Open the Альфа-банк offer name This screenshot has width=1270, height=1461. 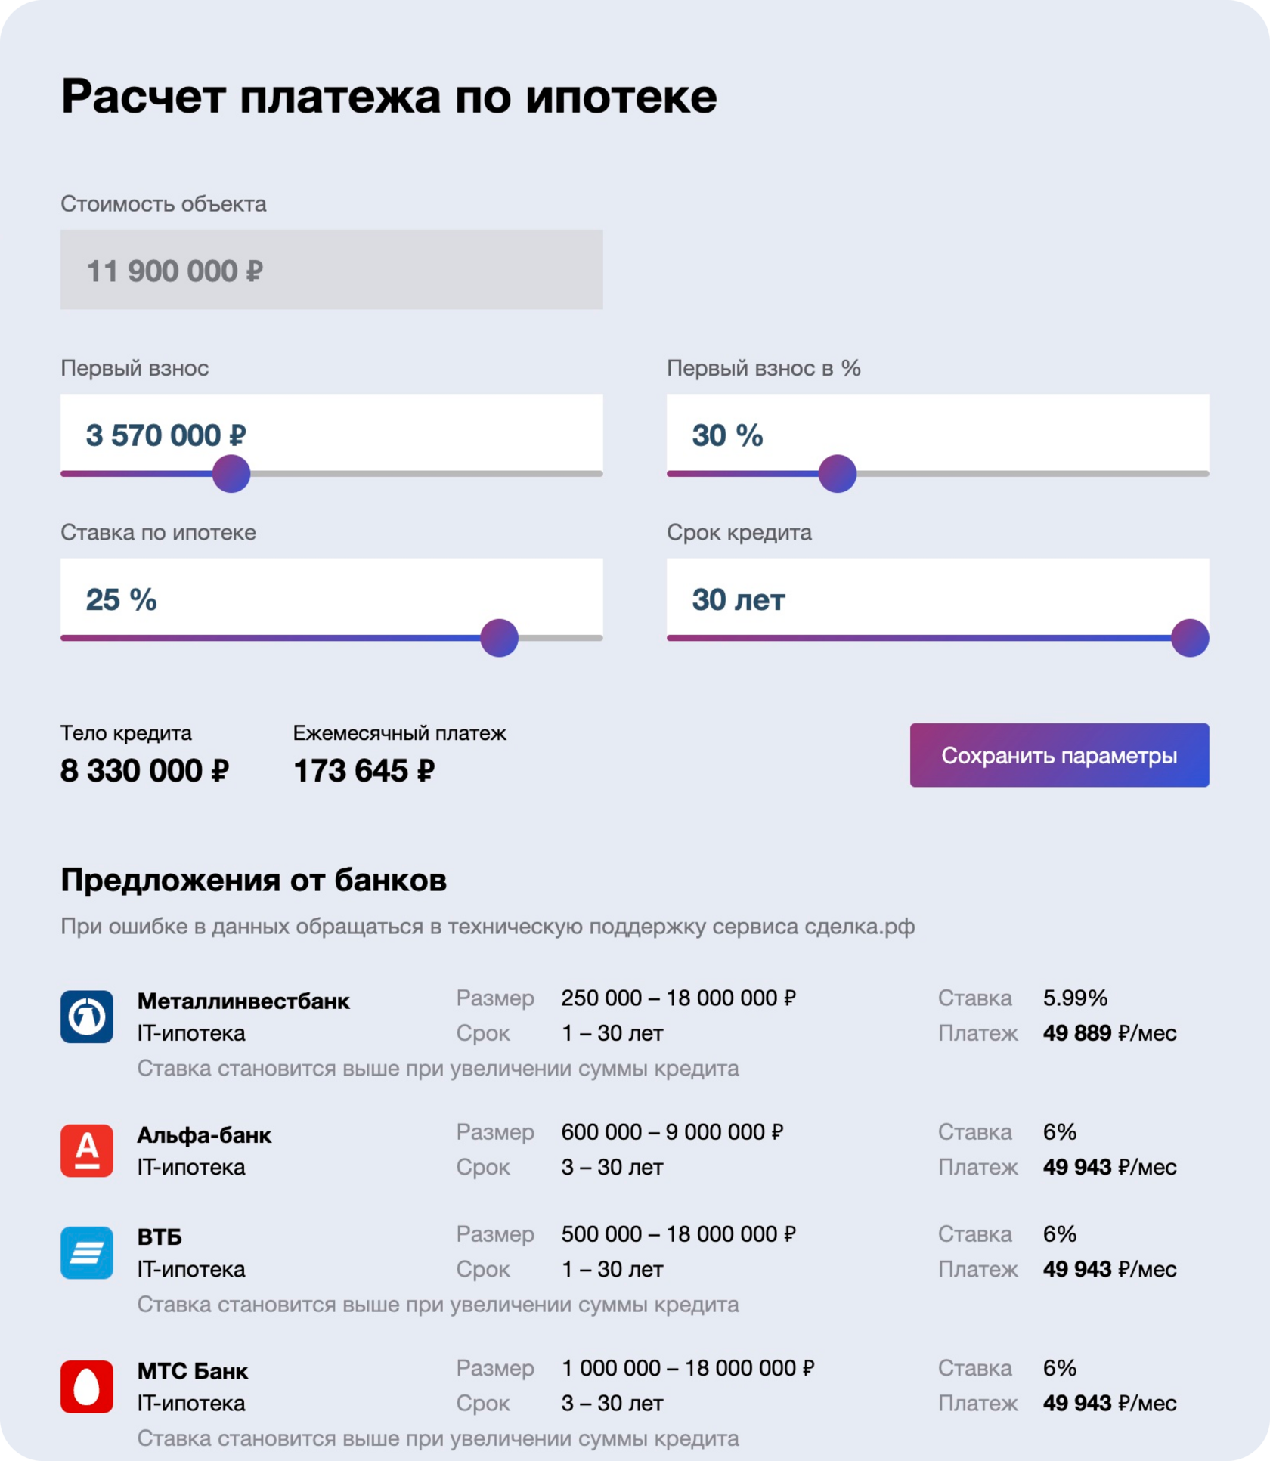[204, 1134]
